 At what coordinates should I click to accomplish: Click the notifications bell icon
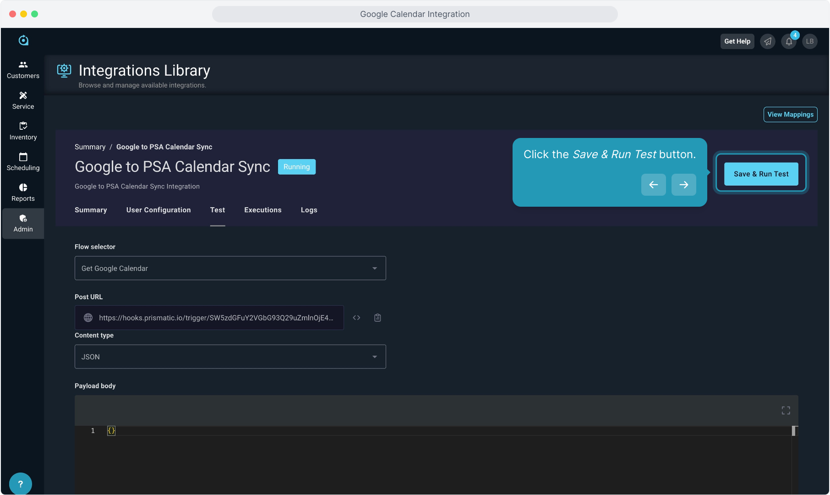(789, 41)
